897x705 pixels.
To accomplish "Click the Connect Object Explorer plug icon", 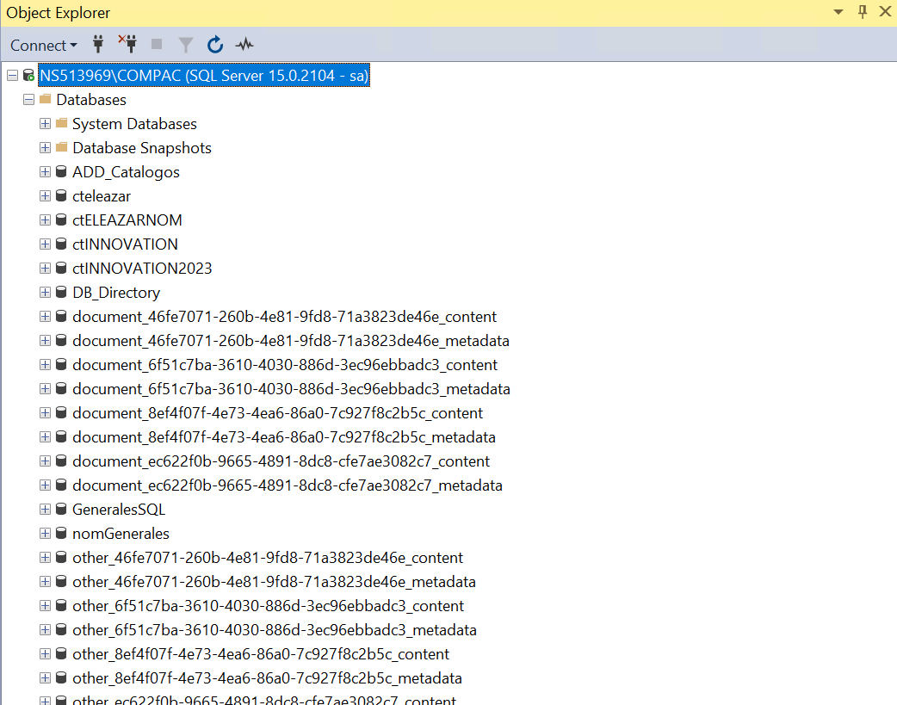I will [98, 45].
